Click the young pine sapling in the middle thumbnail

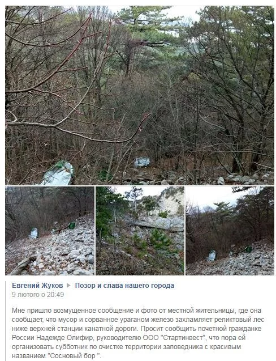tap(159, 239)
